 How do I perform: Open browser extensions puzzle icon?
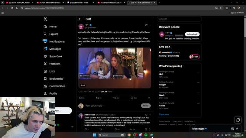click(x=227, y=8)
